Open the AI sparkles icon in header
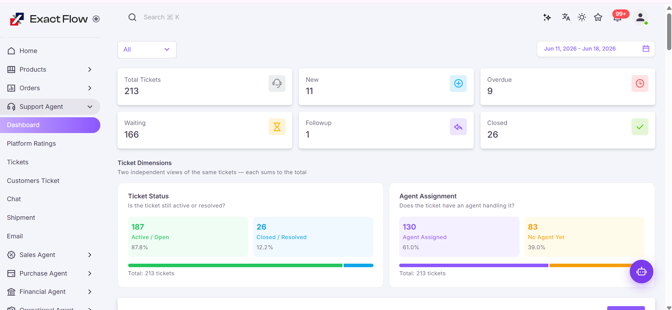 (x=547, y=17)
